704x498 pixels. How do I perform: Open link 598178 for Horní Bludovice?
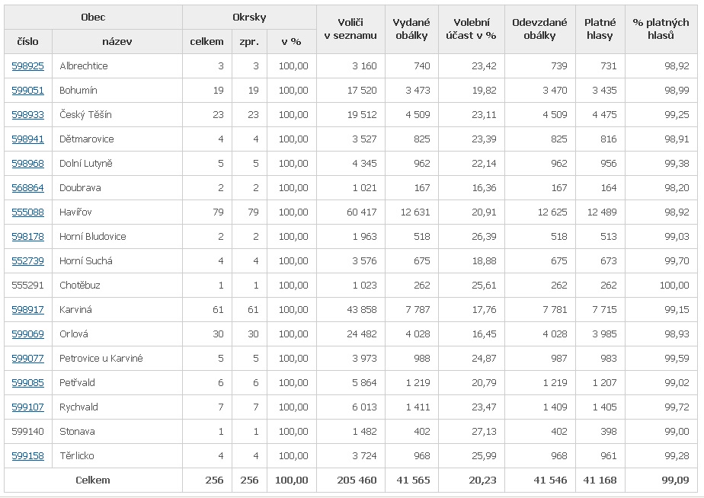click(x=28, y=237)
